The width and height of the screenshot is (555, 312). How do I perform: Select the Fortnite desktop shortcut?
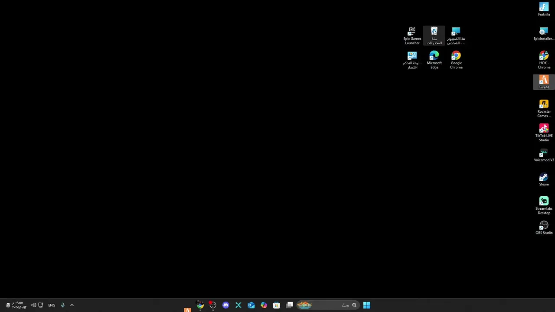click(x=544, y=9)
